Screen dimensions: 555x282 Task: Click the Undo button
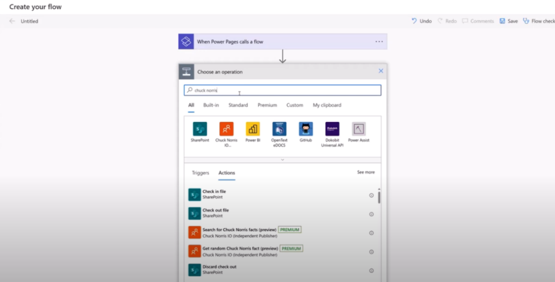coord(421,21)
